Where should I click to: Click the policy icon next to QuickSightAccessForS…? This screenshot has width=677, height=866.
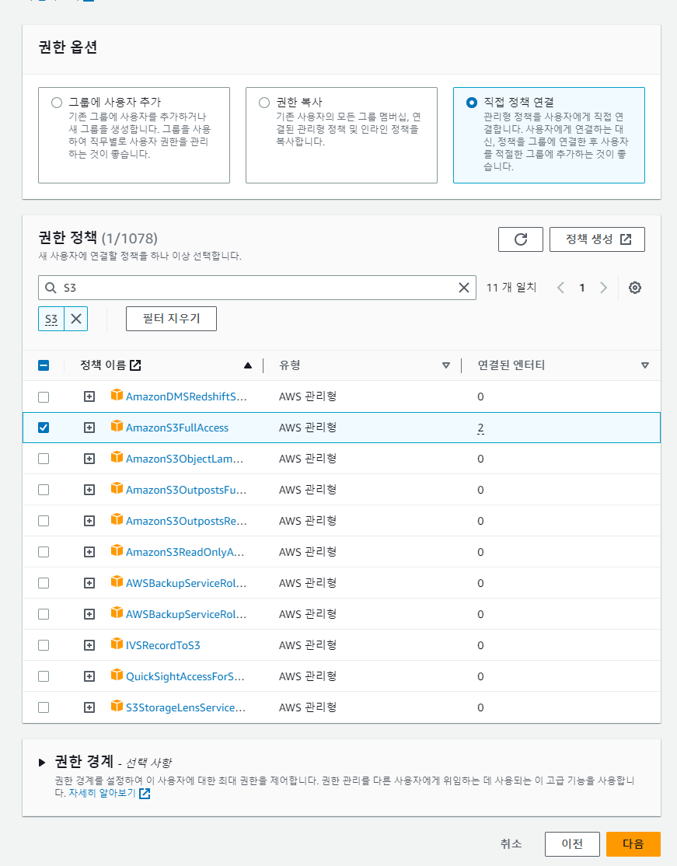pos(117,675)
